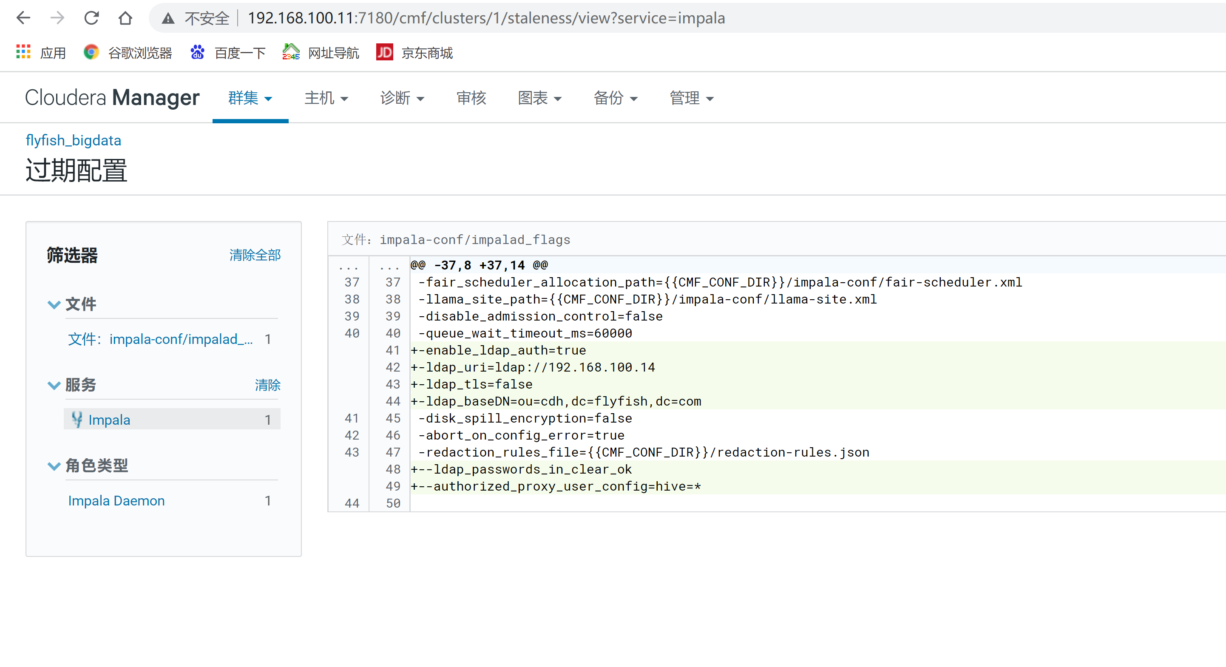Click 清除全部 to clear all filters
Image resolution: width=1226 pixels, height=667 pixels.
tap(255, 255)
